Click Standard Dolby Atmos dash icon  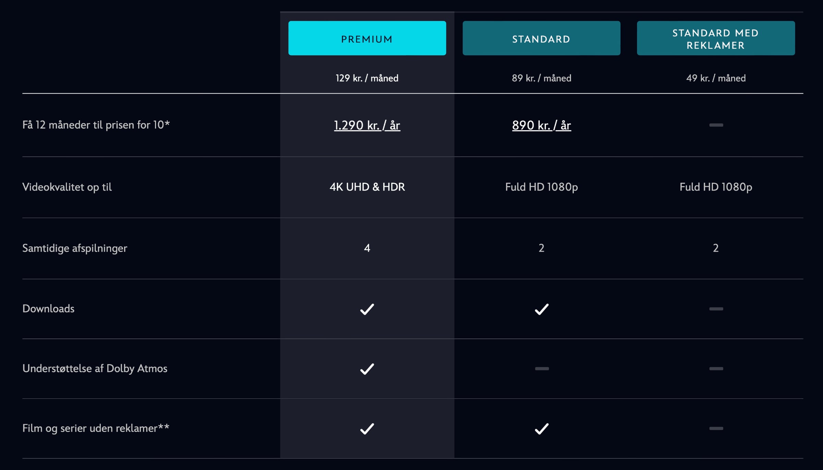(x=542, y=369)
